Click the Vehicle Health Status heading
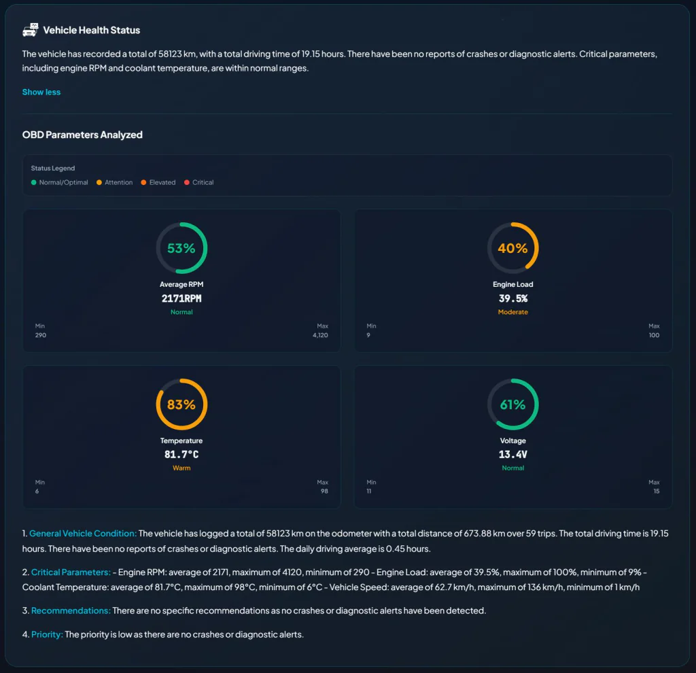 (x=92, y=30)
